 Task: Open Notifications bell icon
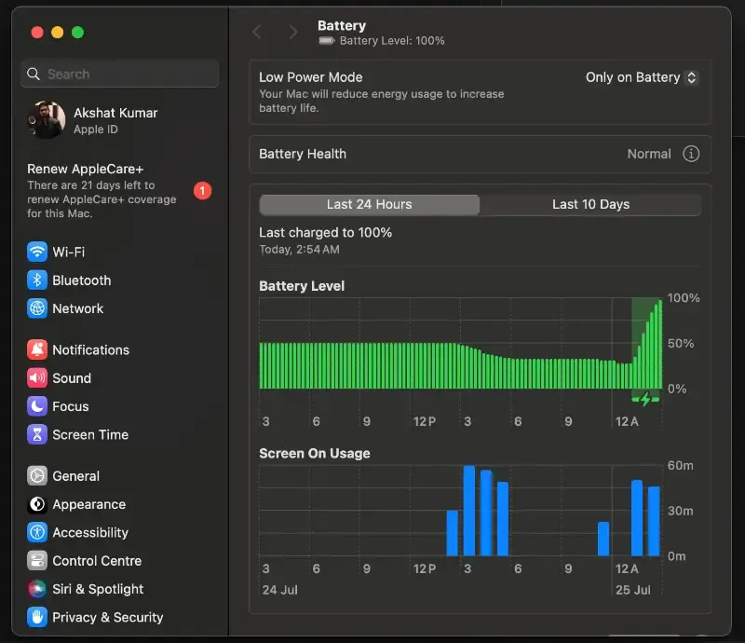pyautogui.click(x=37, y=350)
